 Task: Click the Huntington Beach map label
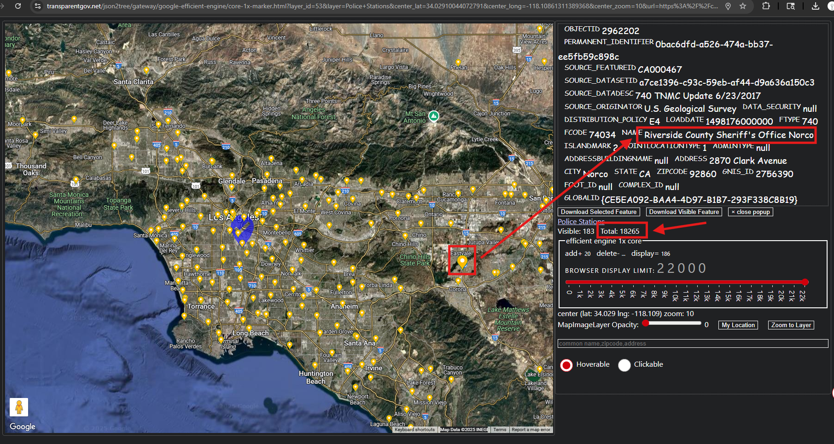(x=316, y=377)
